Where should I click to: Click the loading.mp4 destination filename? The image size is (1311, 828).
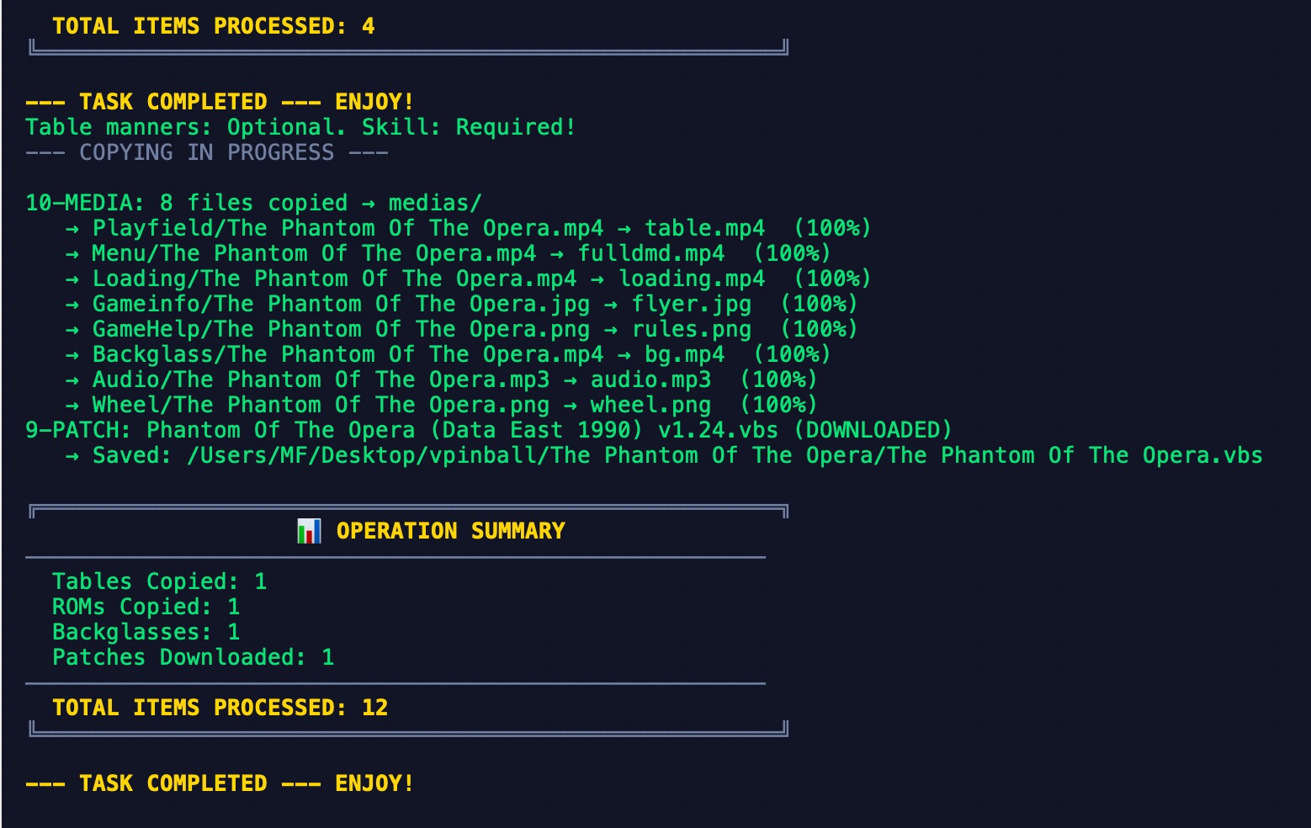(x=691, y=279)
